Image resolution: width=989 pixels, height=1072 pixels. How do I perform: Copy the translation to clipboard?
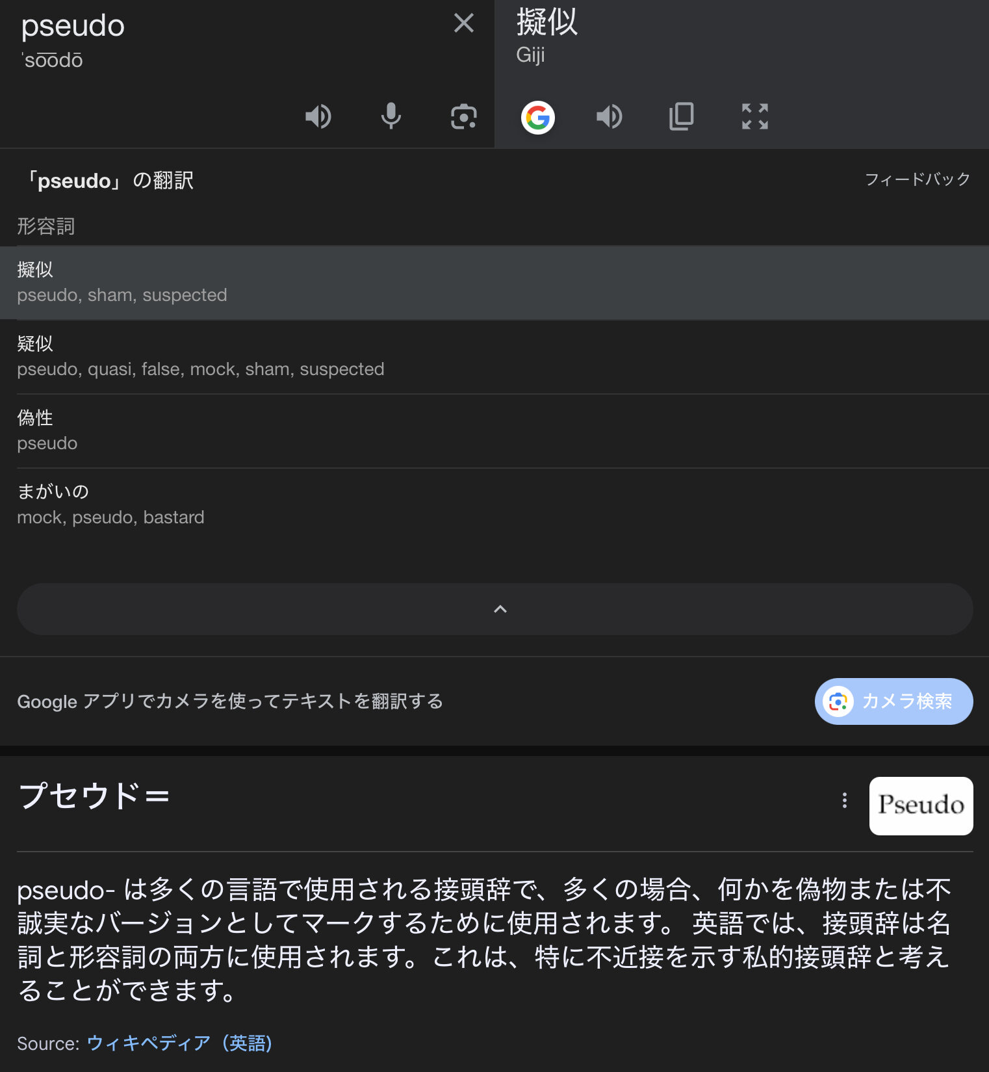point(682,117)
